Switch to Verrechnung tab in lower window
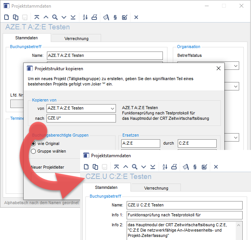Image resolution: width=251 pixels, height=240 pixels. [x=156, y=188]
